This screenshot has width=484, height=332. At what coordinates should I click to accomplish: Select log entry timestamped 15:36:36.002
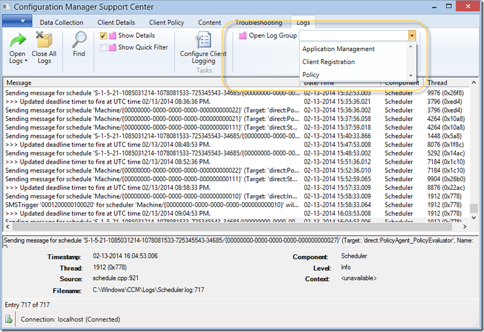coord(236,110)
